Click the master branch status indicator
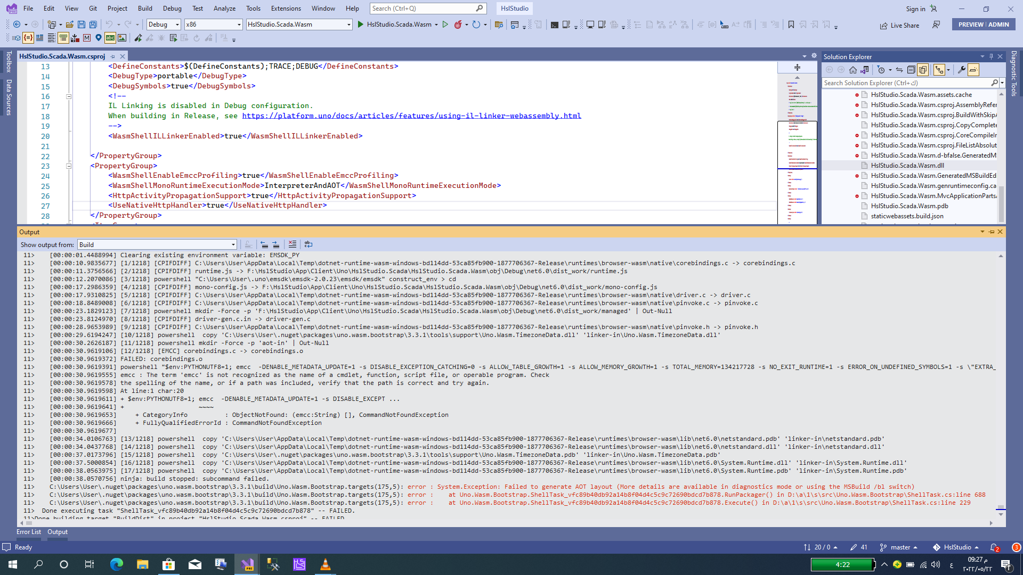The width and height of the screenshot is (1023, 575). pos(899,547)
